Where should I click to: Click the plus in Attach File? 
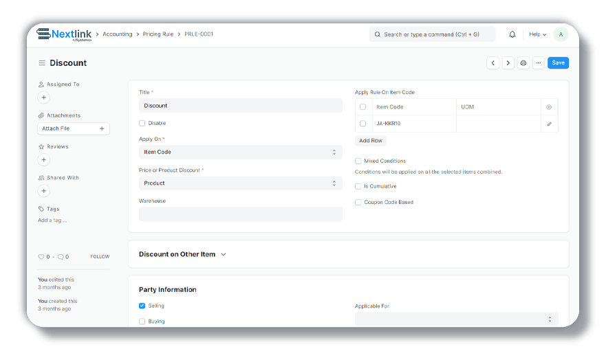pos(102,128)
